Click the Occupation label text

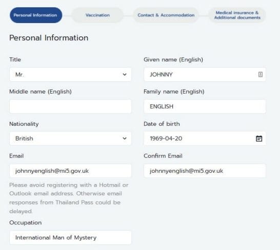coord(25,222)
